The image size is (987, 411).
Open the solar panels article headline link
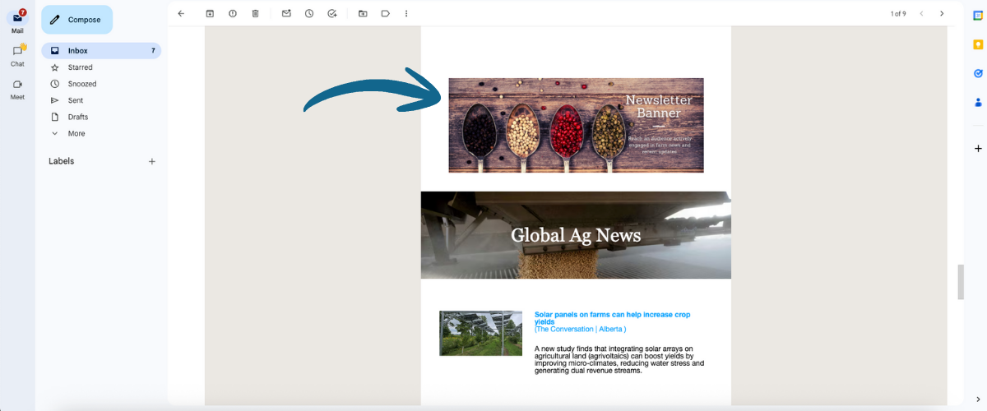tap(612, 317)
